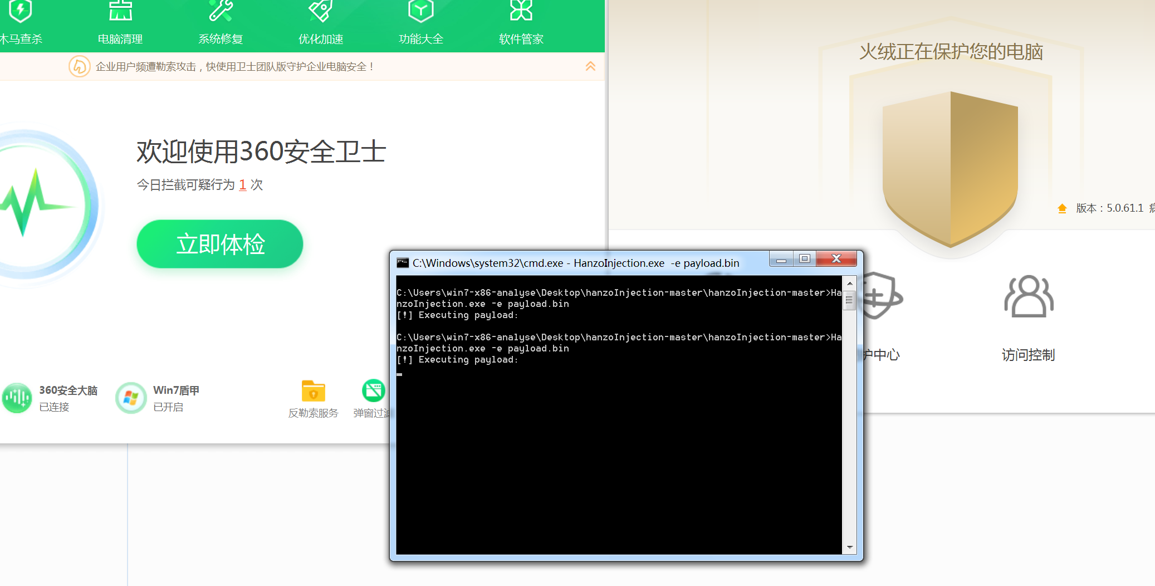The image size is (1155, 586).
Task: Minimize the cmd.exe window
Action: pyautogui.click(x=781, y=258)
